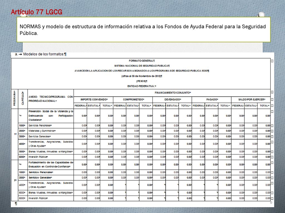Click 'TOTAL' subheader under PAGADO

[x=225, y=106]
